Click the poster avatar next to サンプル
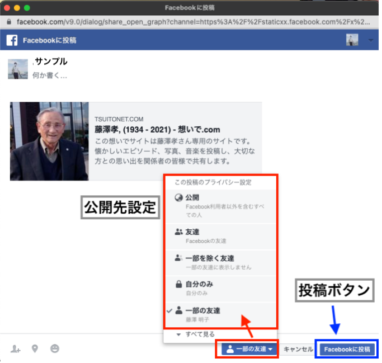The height and width of the screenshot is (363, 382). tap(18, 69)
